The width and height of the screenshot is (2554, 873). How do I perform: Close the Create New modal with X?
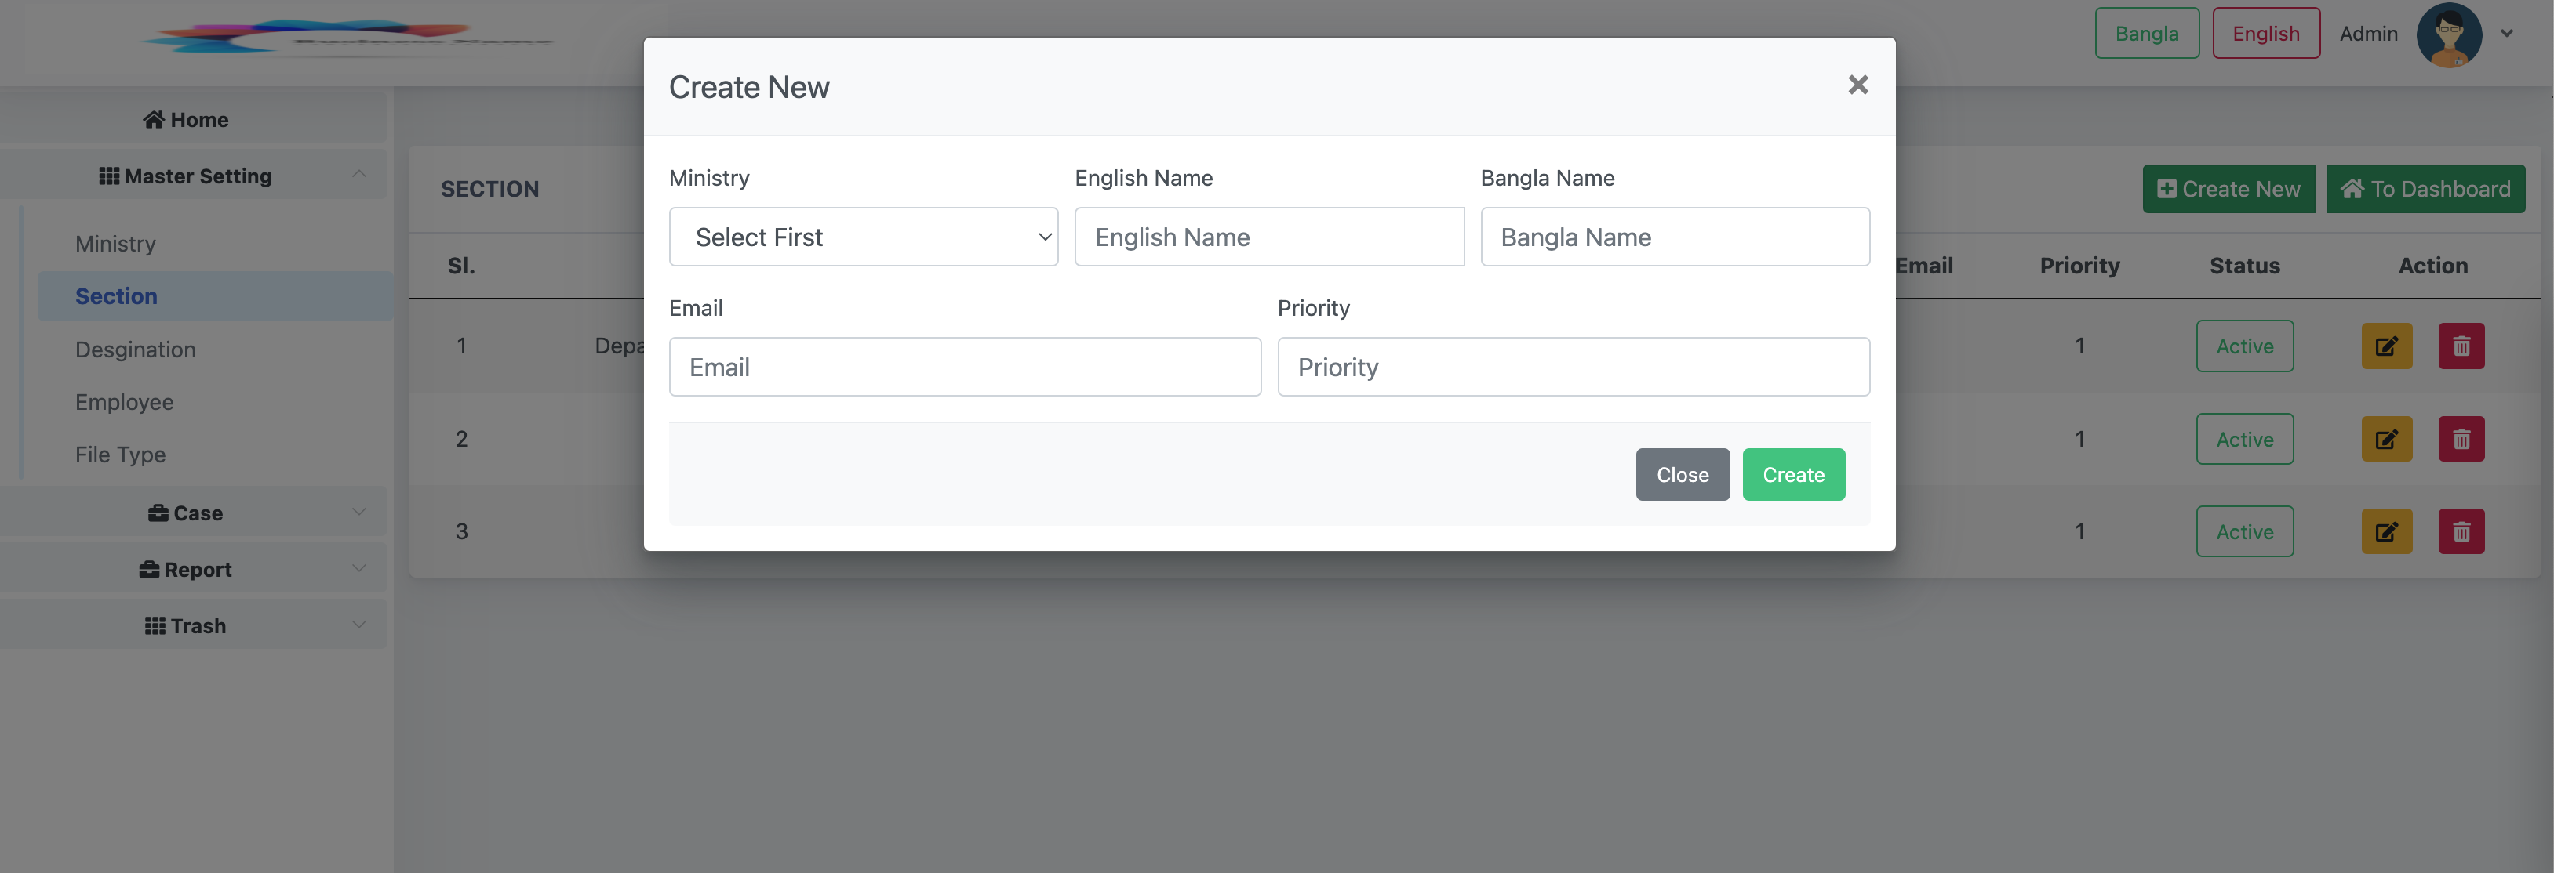click(x=1857, y=85)
